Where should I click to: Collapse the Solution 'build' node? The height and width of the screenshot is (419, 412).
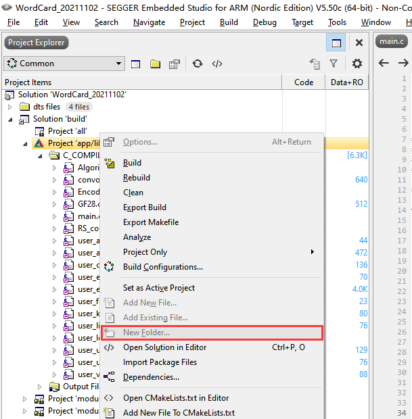coord(10,119)
